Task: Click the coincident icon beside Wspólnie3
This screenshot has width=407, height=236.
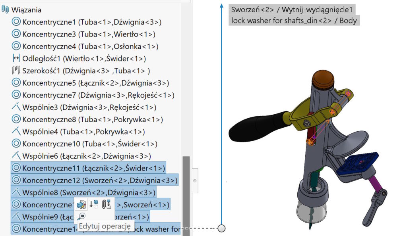Action: click(16, 107)
